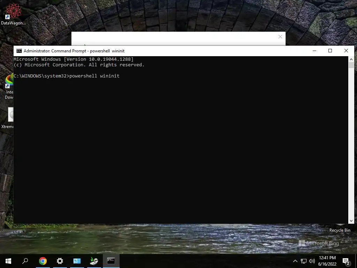357x268 pixels.
Task: Click the Microsoft Corporation copyright line
Action: click(79, 65)
